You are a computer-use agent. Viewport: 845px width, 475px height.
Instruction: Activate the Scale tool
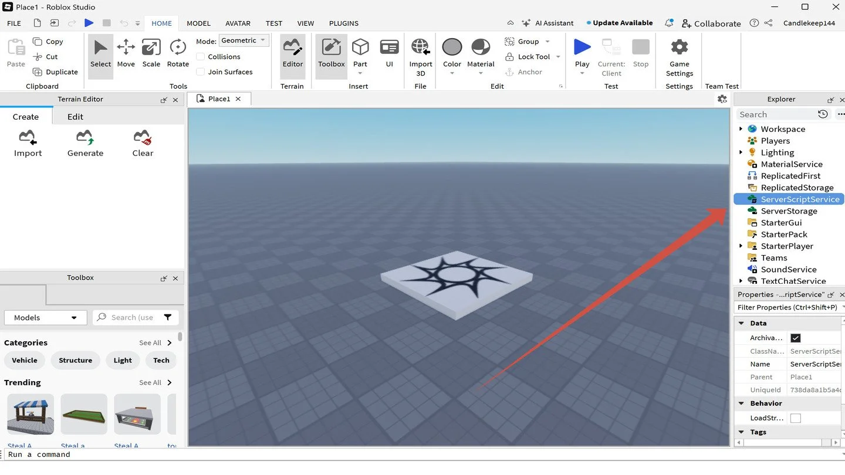[x=151, y=53]
